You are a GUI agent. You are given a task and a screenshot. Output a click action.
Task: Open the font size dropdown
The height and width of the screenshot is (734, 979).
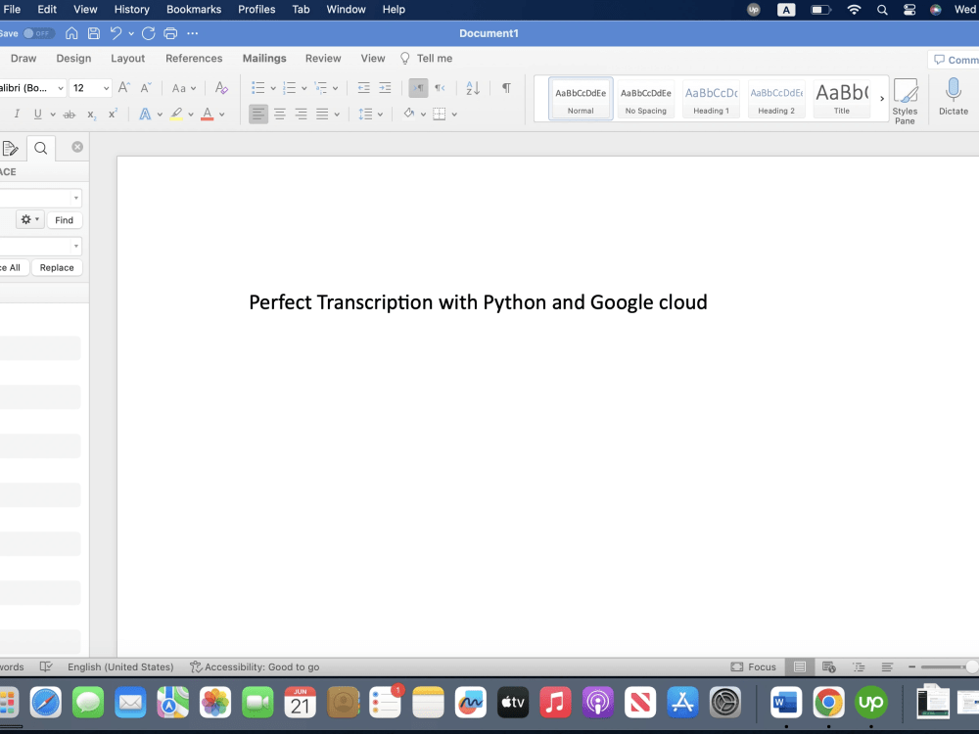coord(106,88)
